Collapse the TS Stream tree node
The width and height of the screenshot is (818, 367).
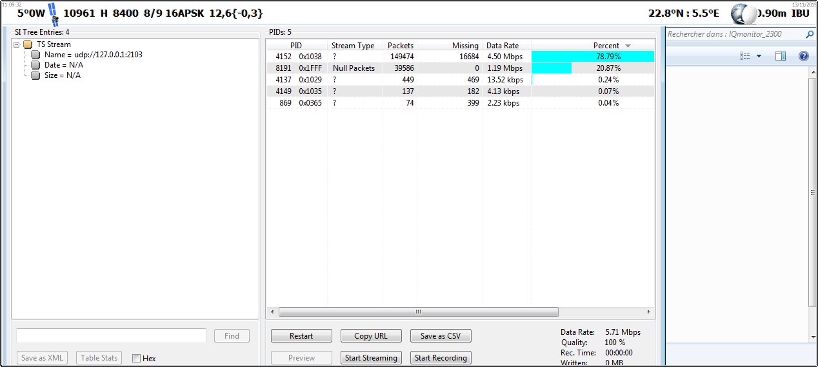(x=17, y=44)
